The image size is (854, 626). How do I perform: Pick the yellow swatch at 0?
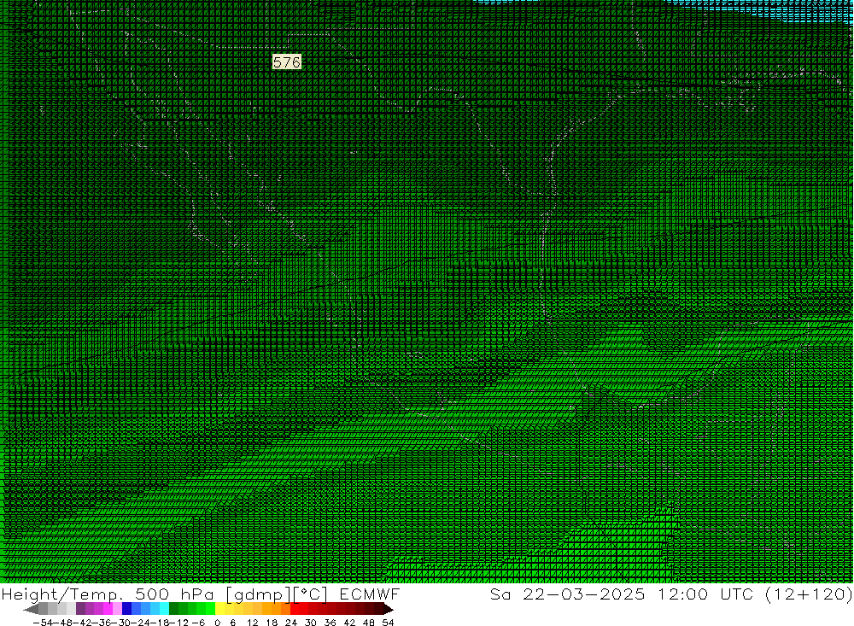click(x=220, y=609)
